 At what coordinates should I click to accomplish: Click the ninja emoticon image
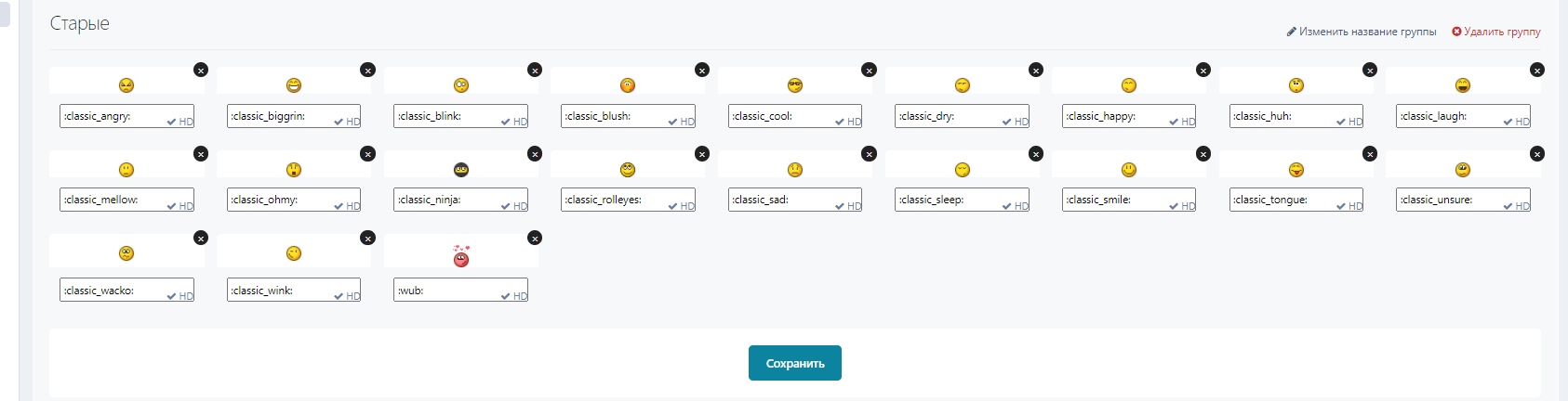click(461, 170)
